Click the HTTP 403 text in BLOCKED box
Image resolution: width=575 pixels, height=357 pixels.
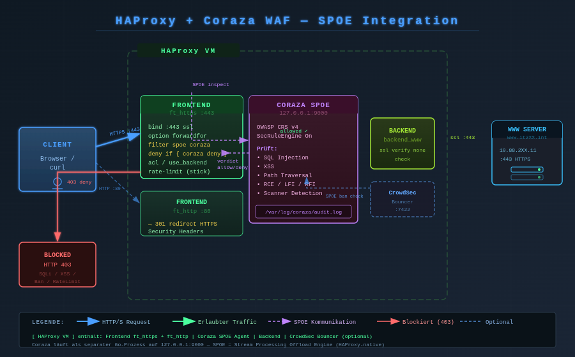(x=57, y=265)
